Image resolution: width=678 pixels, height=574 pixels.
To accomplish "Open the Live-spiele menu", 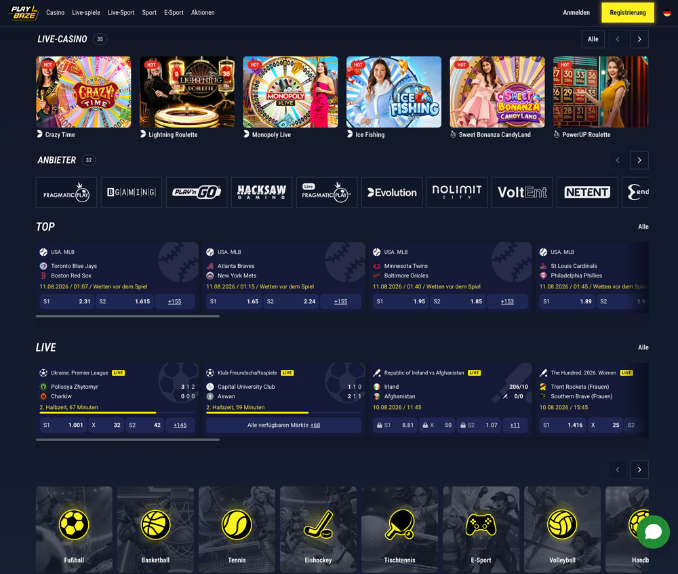I will pyautogui.click(x=86, y=12).
